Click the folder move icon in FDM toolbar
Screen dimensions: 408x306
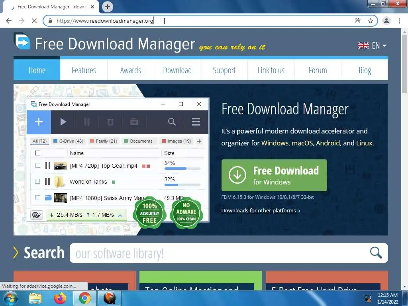134,122
